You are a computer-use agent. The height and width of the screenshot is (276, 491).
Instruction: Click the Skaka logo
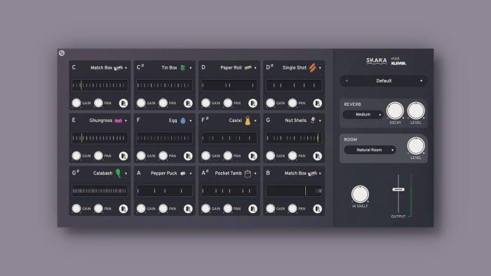(x=377, y=61)
